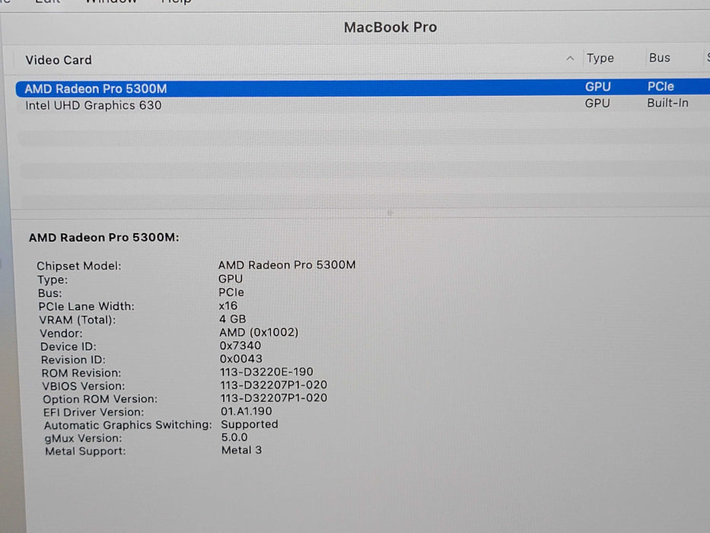Open the Window menu
This screenshot has height=533, width=710.
point(111,3)
